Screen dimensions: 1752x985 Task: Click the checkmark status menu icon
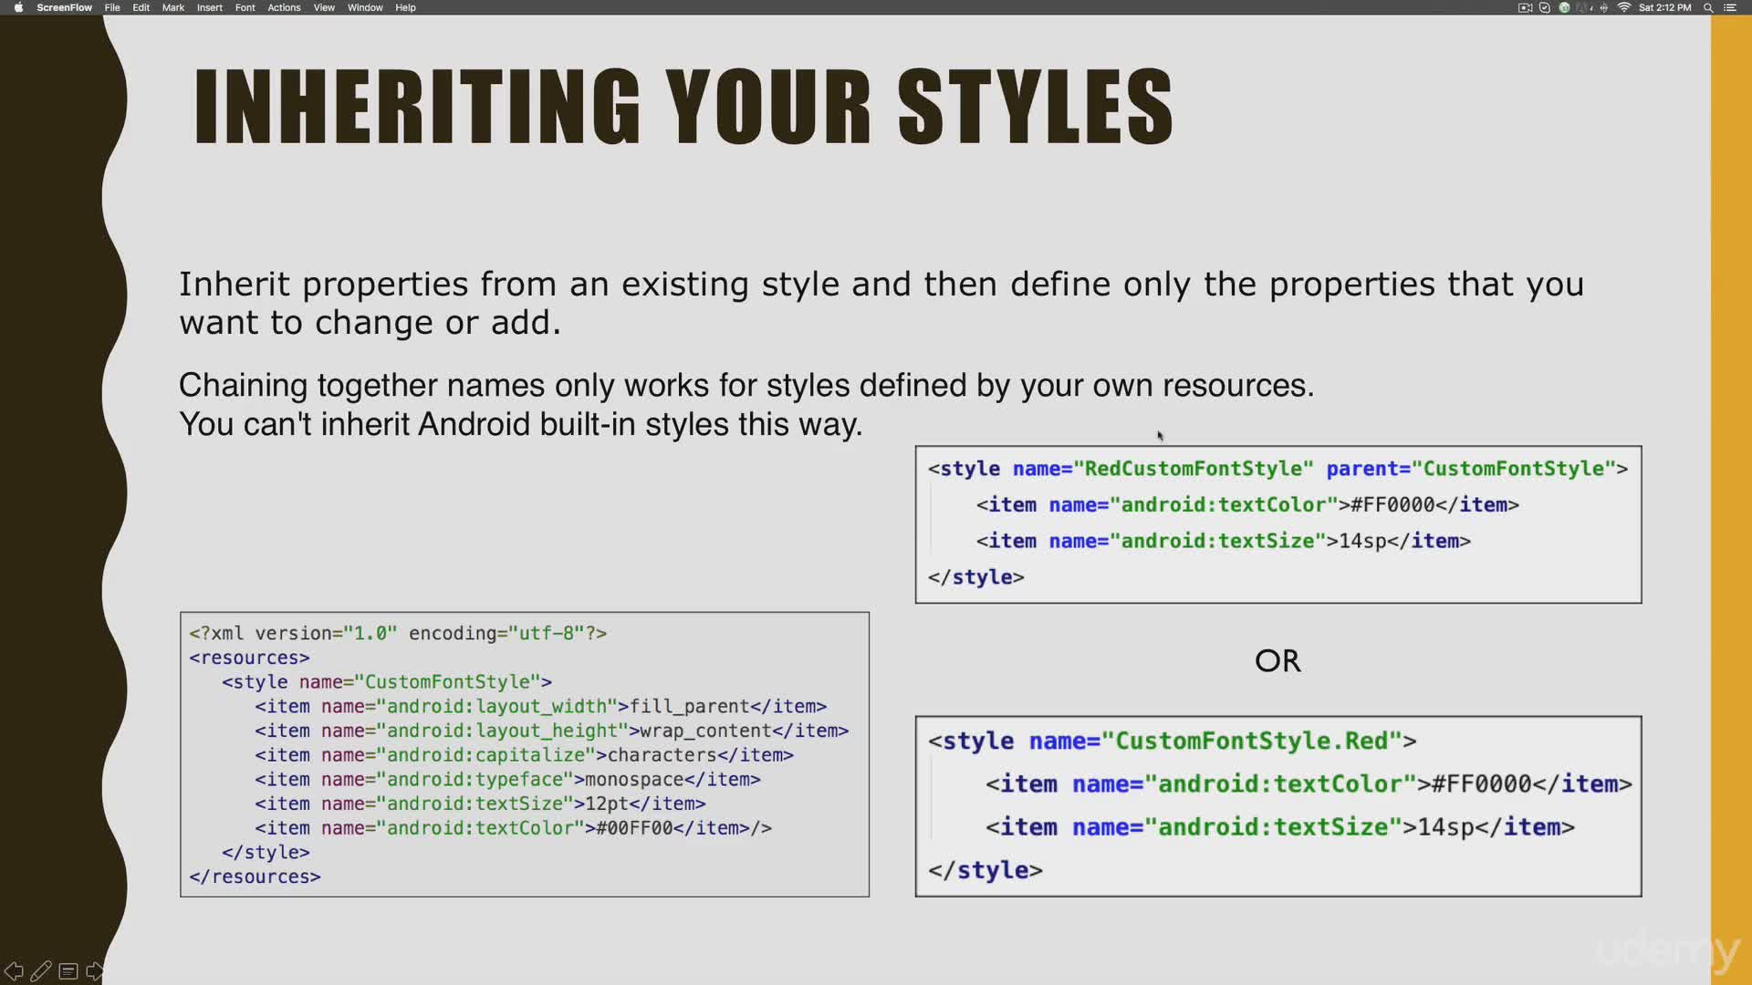click(1545, 7)
